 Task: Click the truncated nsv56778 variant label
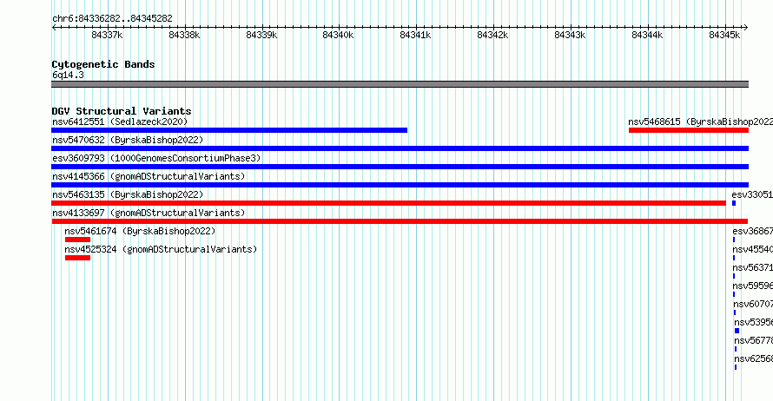point(754,340)
